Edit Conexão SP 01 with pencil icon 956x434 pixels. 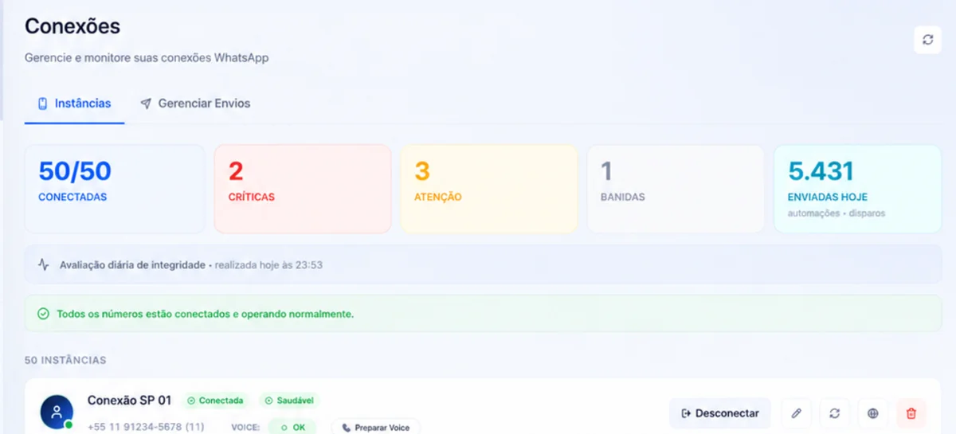click(x=796, y=413)
